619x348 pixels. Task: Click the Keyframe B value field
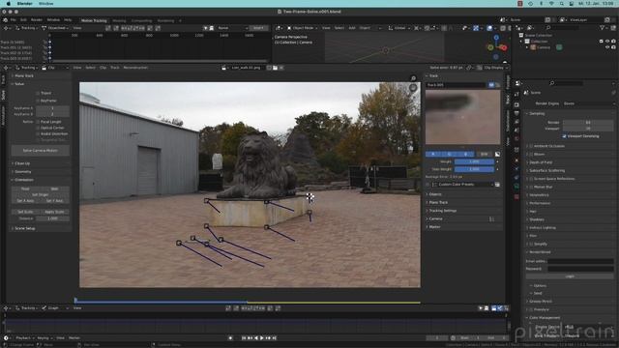pyautogui.click(x=52, y=114)
